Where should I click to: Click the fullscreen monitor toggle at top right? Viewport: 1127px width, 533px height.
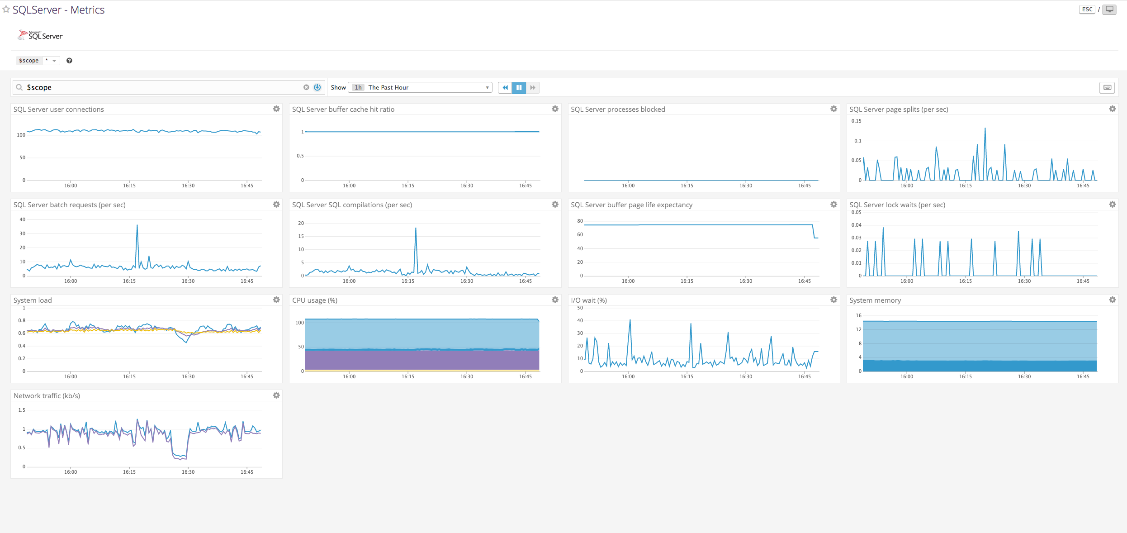pyautogui.click(x=1110, y=9)
